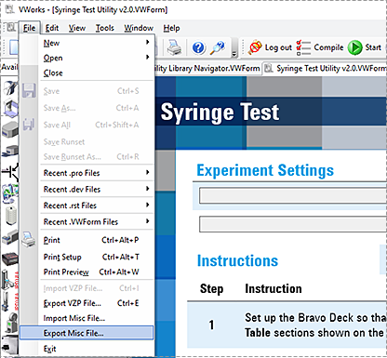Viewport: 387px width, 358px height.
Task: Expand the Recent .pro Files submenu
Action: pyautogui.click(x=97, y=173)
